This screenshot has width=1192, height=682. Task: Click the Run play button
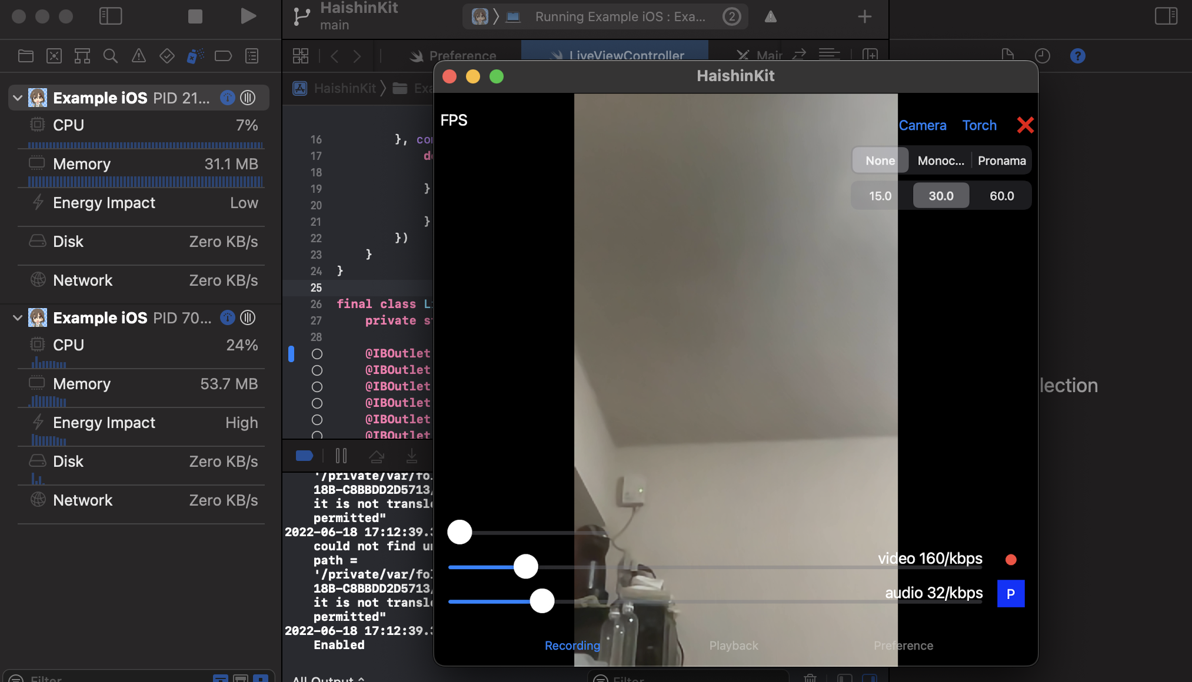[248, 16]
